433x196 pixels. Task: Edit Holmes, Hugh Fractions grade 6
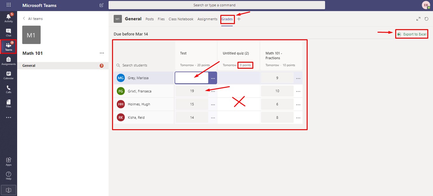(277, 104)
